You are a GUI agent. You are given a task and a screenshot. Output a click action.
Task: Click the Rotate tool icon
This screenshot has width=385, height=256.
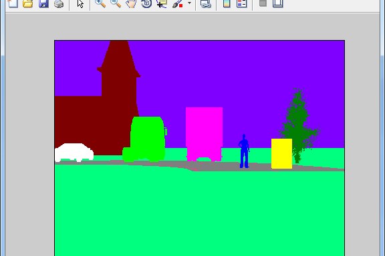pyautogui.click(x=146, y=3)
